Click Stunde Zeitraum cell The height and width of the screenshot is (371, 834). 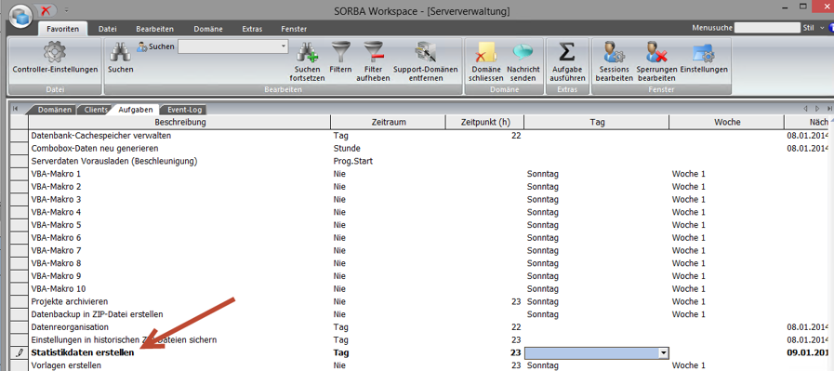pyautogui.click(x=389, y=148)
